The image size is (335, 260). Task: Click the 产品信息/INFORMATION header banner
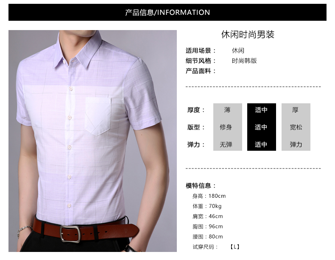167,12
